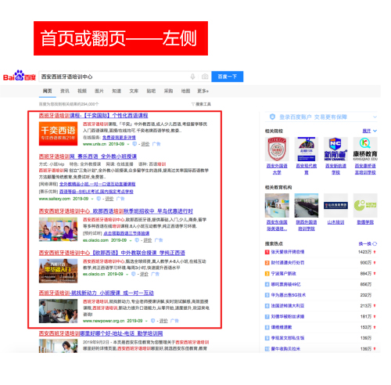This screenshot has width=391, height=385.
Task: Click the Baidu paw logo
Action: (20, 76)
